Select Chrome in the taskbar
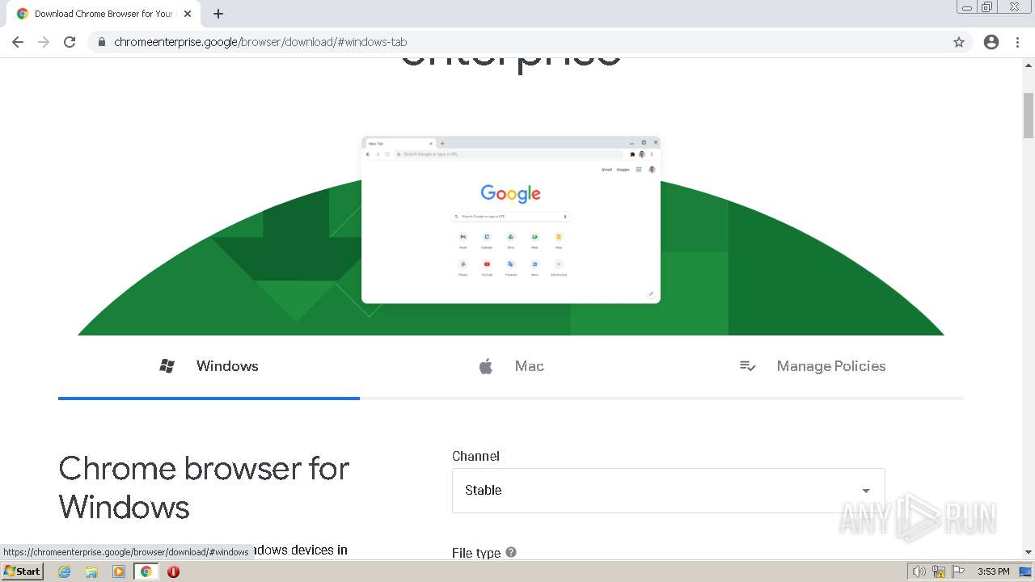 tap(146, 571)
